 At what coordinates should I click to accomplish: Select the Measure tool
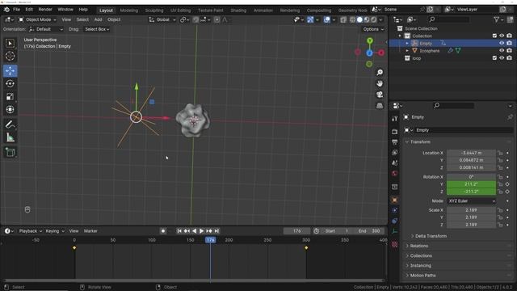tap(10, 137)
